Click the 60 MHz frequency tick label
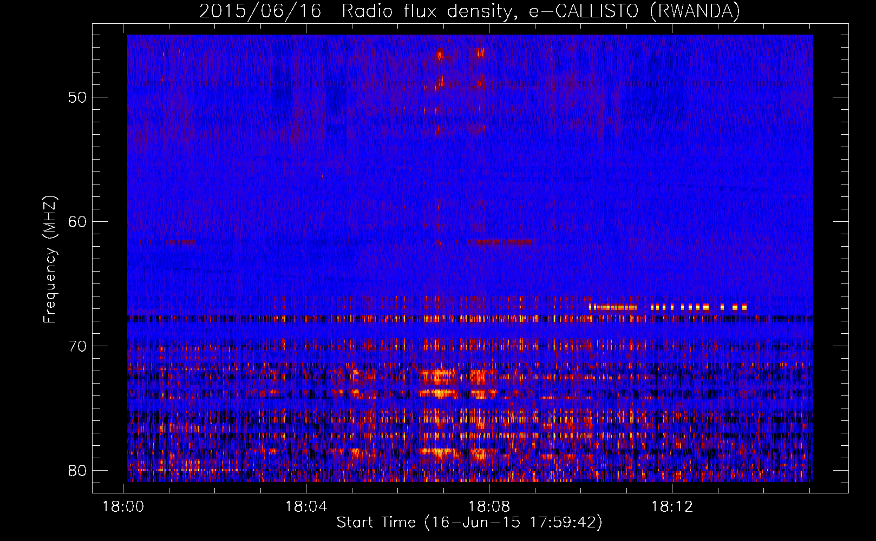This screenshot has height=541, width=876. [78, 222]
